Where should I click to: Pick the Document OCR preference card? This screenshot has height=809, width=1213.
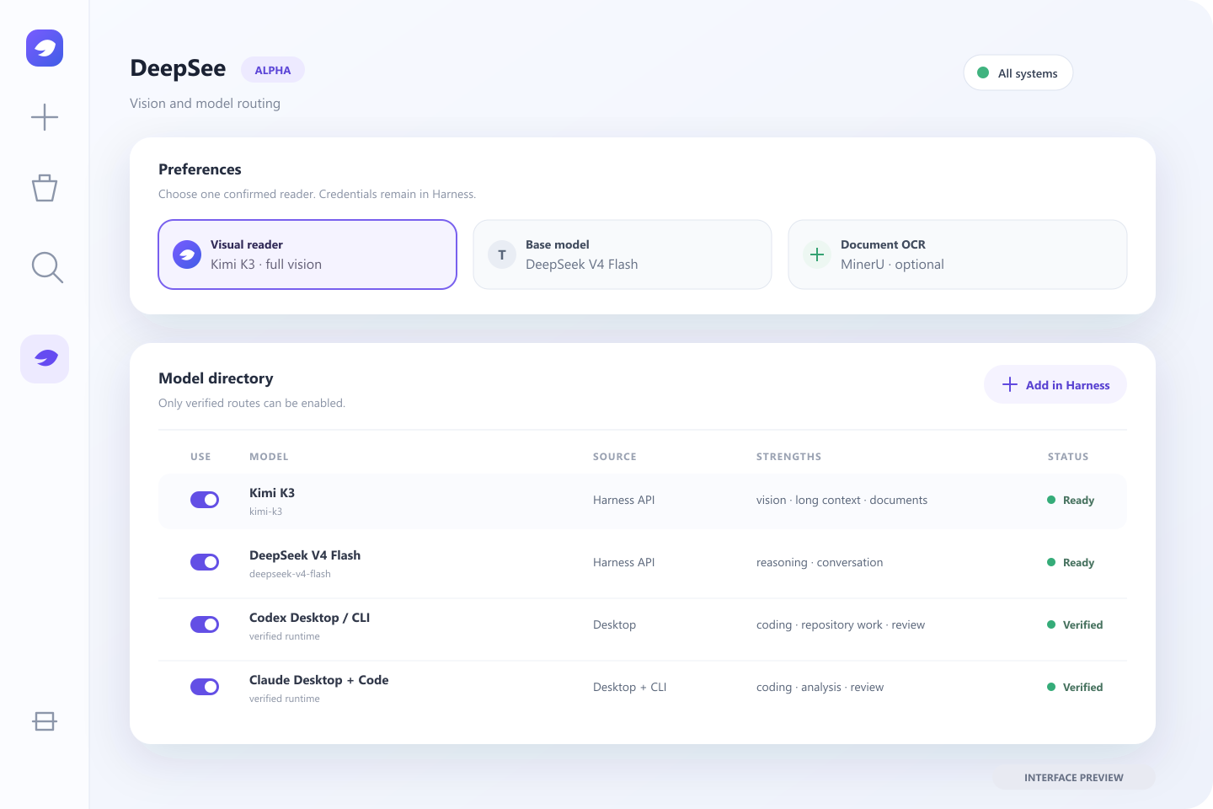click(958, 254)
